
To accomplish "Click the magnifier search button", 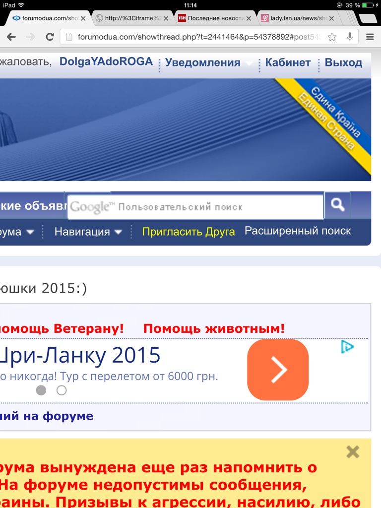I will click(x=337, y=205).
